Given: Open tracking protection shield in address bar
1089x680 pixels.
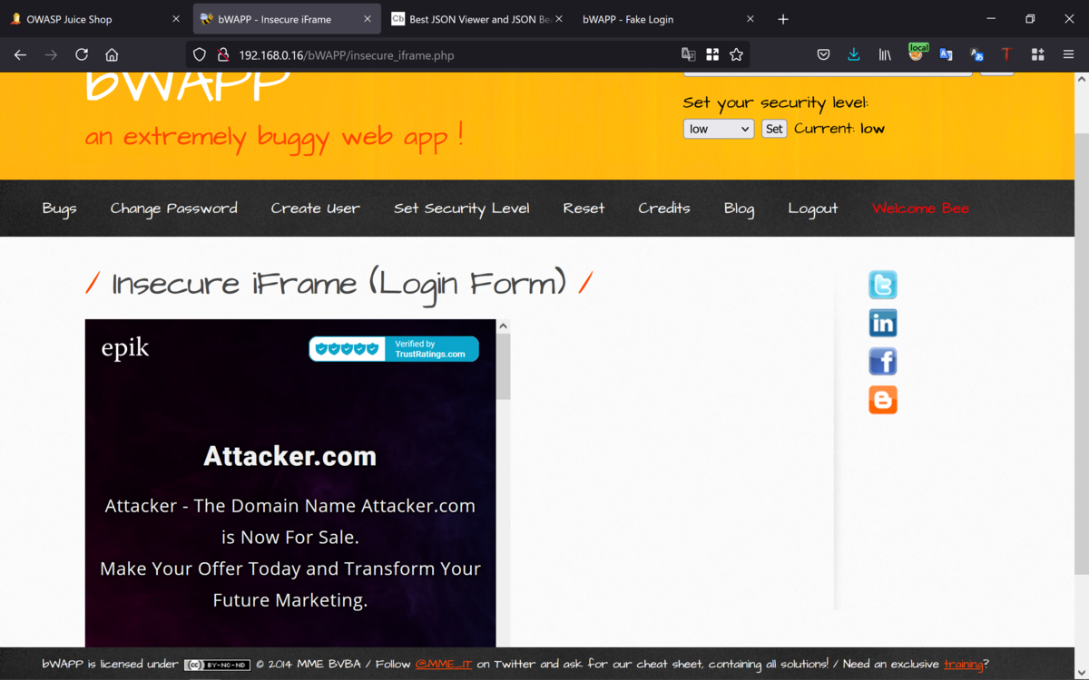Looking at the screenshot, I should [200, 55].
